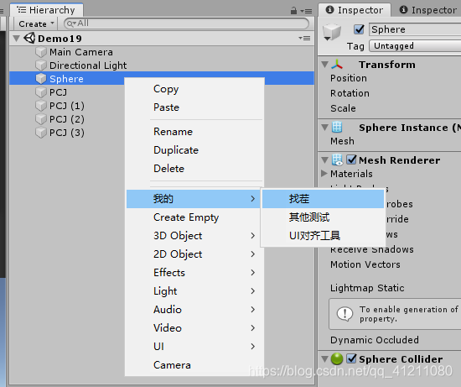Click the Hierarchy search field
Screen dimensions: 461x387
[186, 24]
